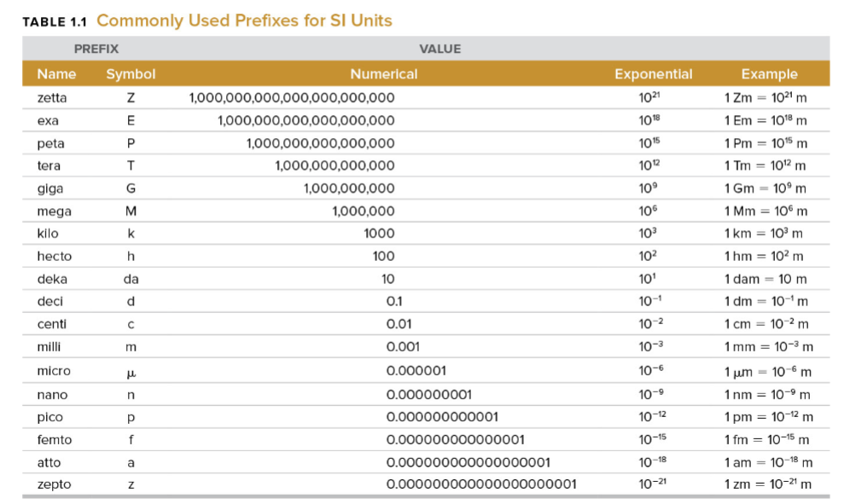Click the "hecto" prefix name
The width and height of the screenshot is (844, 504).
click(x=55, y=256)
